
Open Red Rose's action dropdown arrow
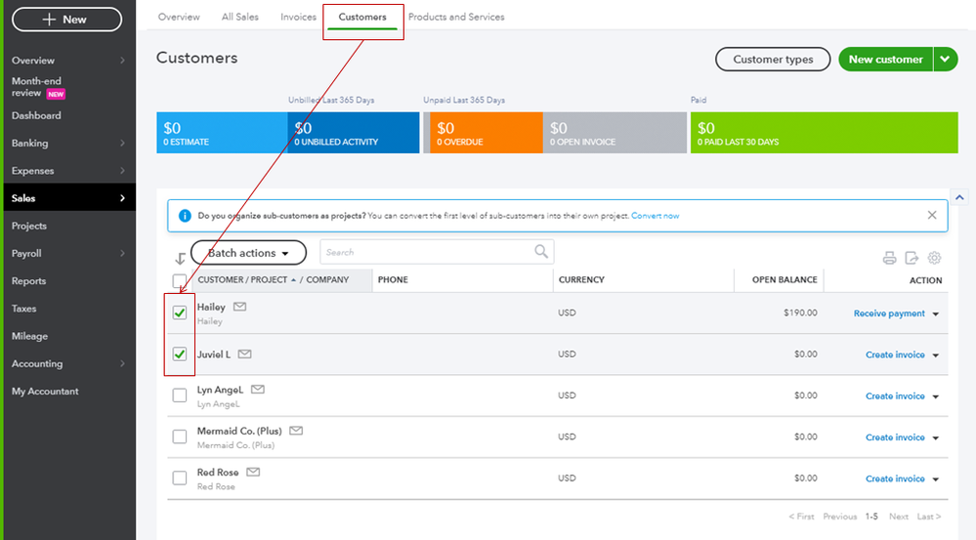click(936, 479)
